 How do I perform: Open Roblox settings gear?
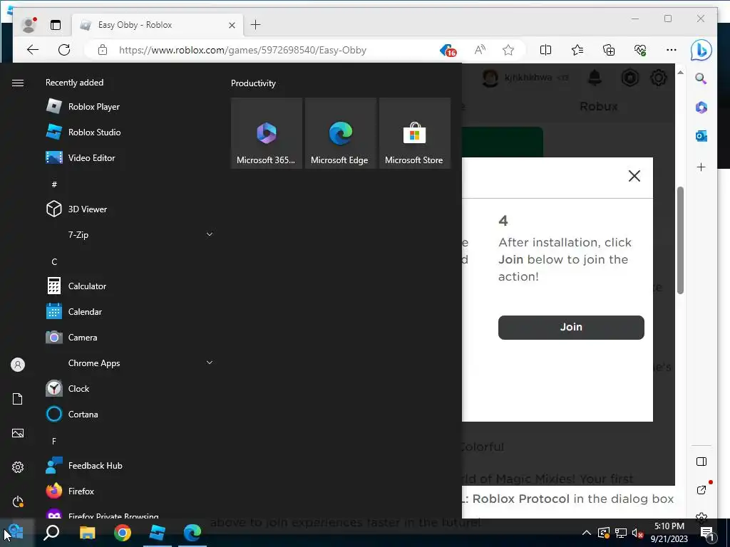tap(658, 78)
